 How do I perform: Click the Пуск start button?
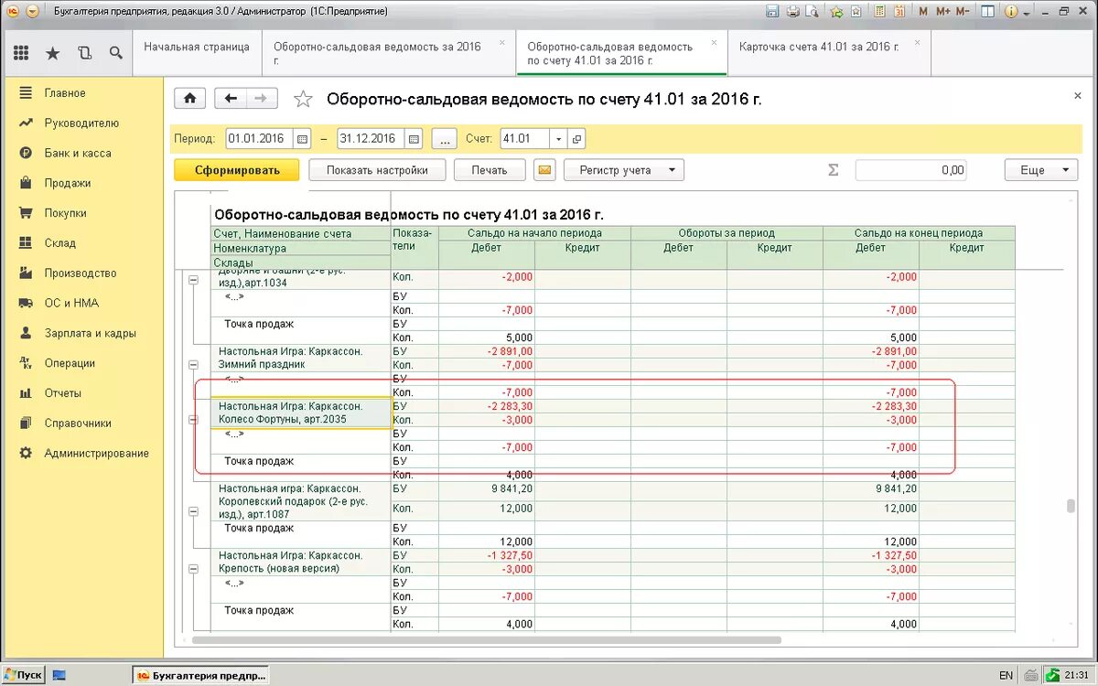pos(24,675)
